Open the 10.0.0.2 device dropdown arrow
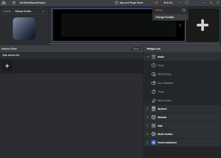The width and height of the screenshot is (221, 158). click(179, 3)
